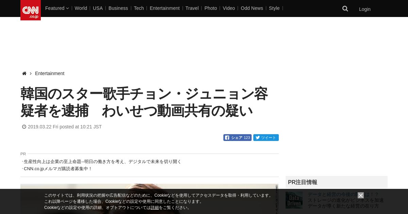408x214 pixels.
Task: Open データと経営の今後の関係は sidebar link
Action: (343, 195)
